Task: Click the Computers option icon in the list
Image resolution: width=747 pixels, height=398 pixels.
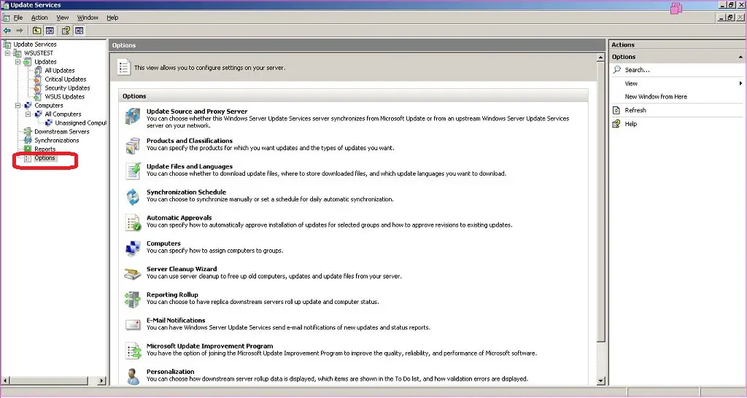Action: [133, 248]
